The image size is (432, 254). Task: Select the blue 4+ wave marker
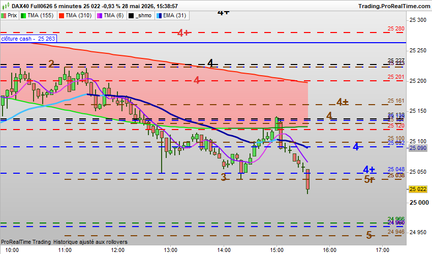pos(368,169)
